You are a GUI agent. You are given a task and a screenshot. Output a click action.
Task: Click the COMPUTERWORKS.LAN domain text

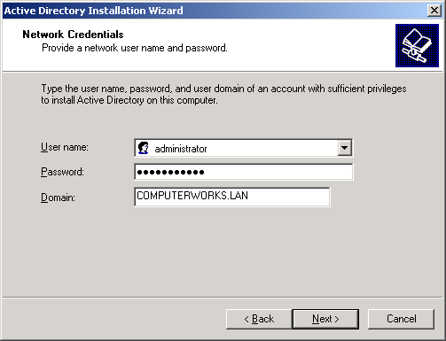192,196
